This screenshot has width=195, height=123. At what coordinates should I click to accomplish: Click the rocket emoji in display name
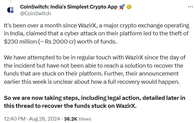(x=122, y=7)
